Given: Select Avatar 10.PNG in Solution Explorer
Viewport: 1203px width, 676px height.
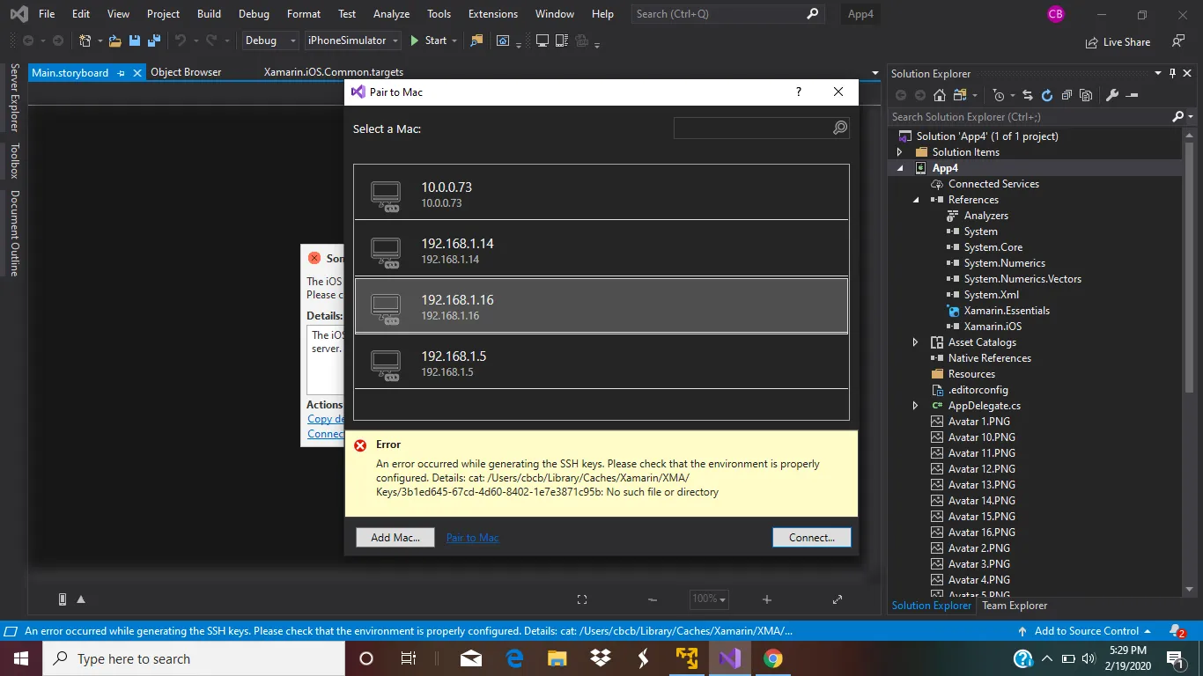Looking at the screenshot, I should click(981, 437).
